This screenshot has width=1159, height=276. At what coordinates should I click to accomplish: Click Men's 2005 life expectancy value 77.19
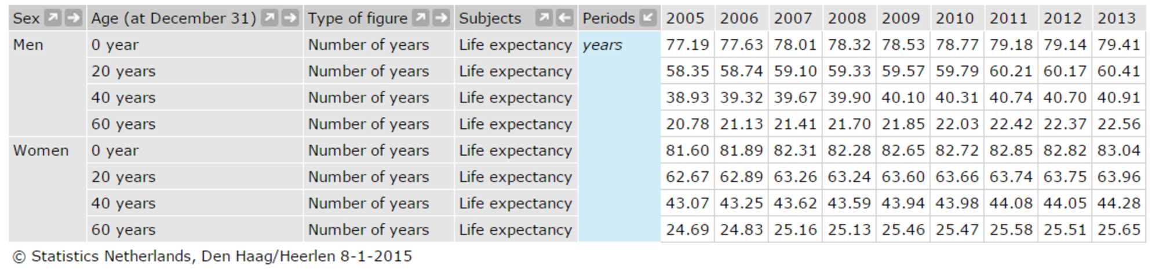coord(687,45)
